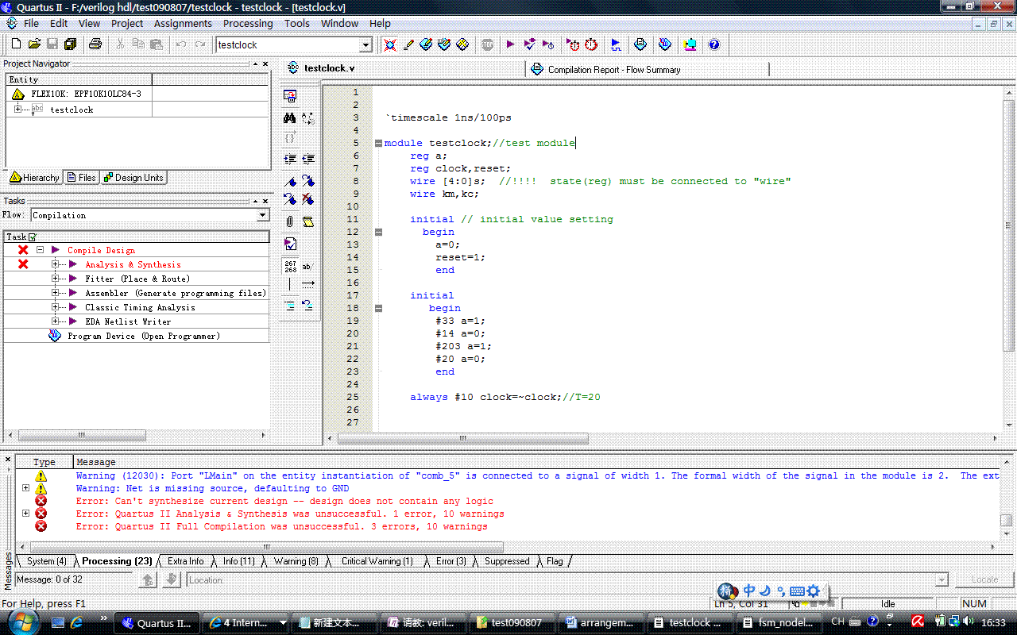The image size is (1017, 635).
Task: Open the Assignments menu
Action: pos(183,23)
